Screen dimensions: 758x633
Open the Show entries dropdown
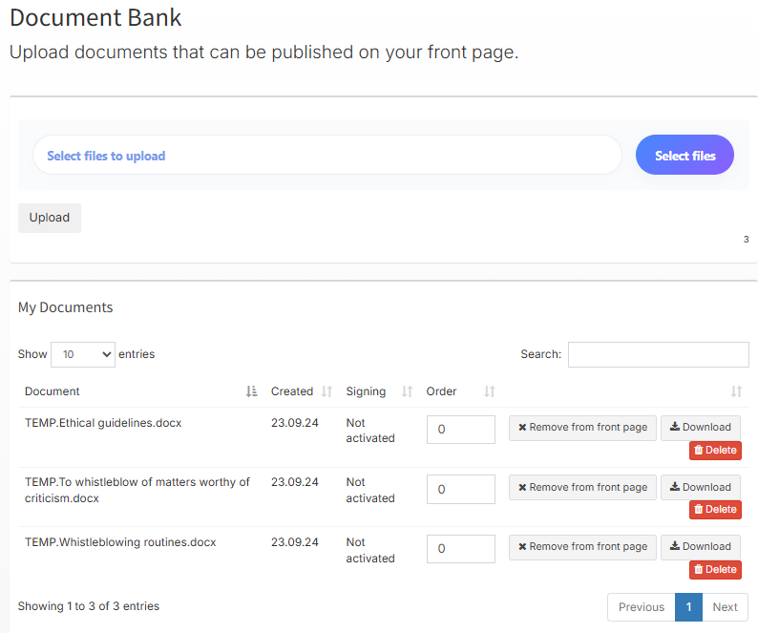[82, 354]
